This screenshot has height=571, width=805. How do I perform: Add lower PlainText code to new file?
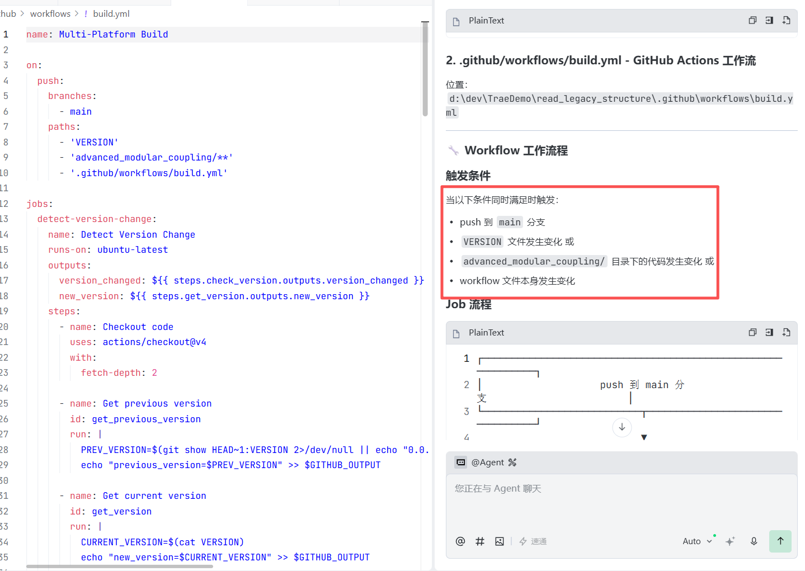point(786,332)
